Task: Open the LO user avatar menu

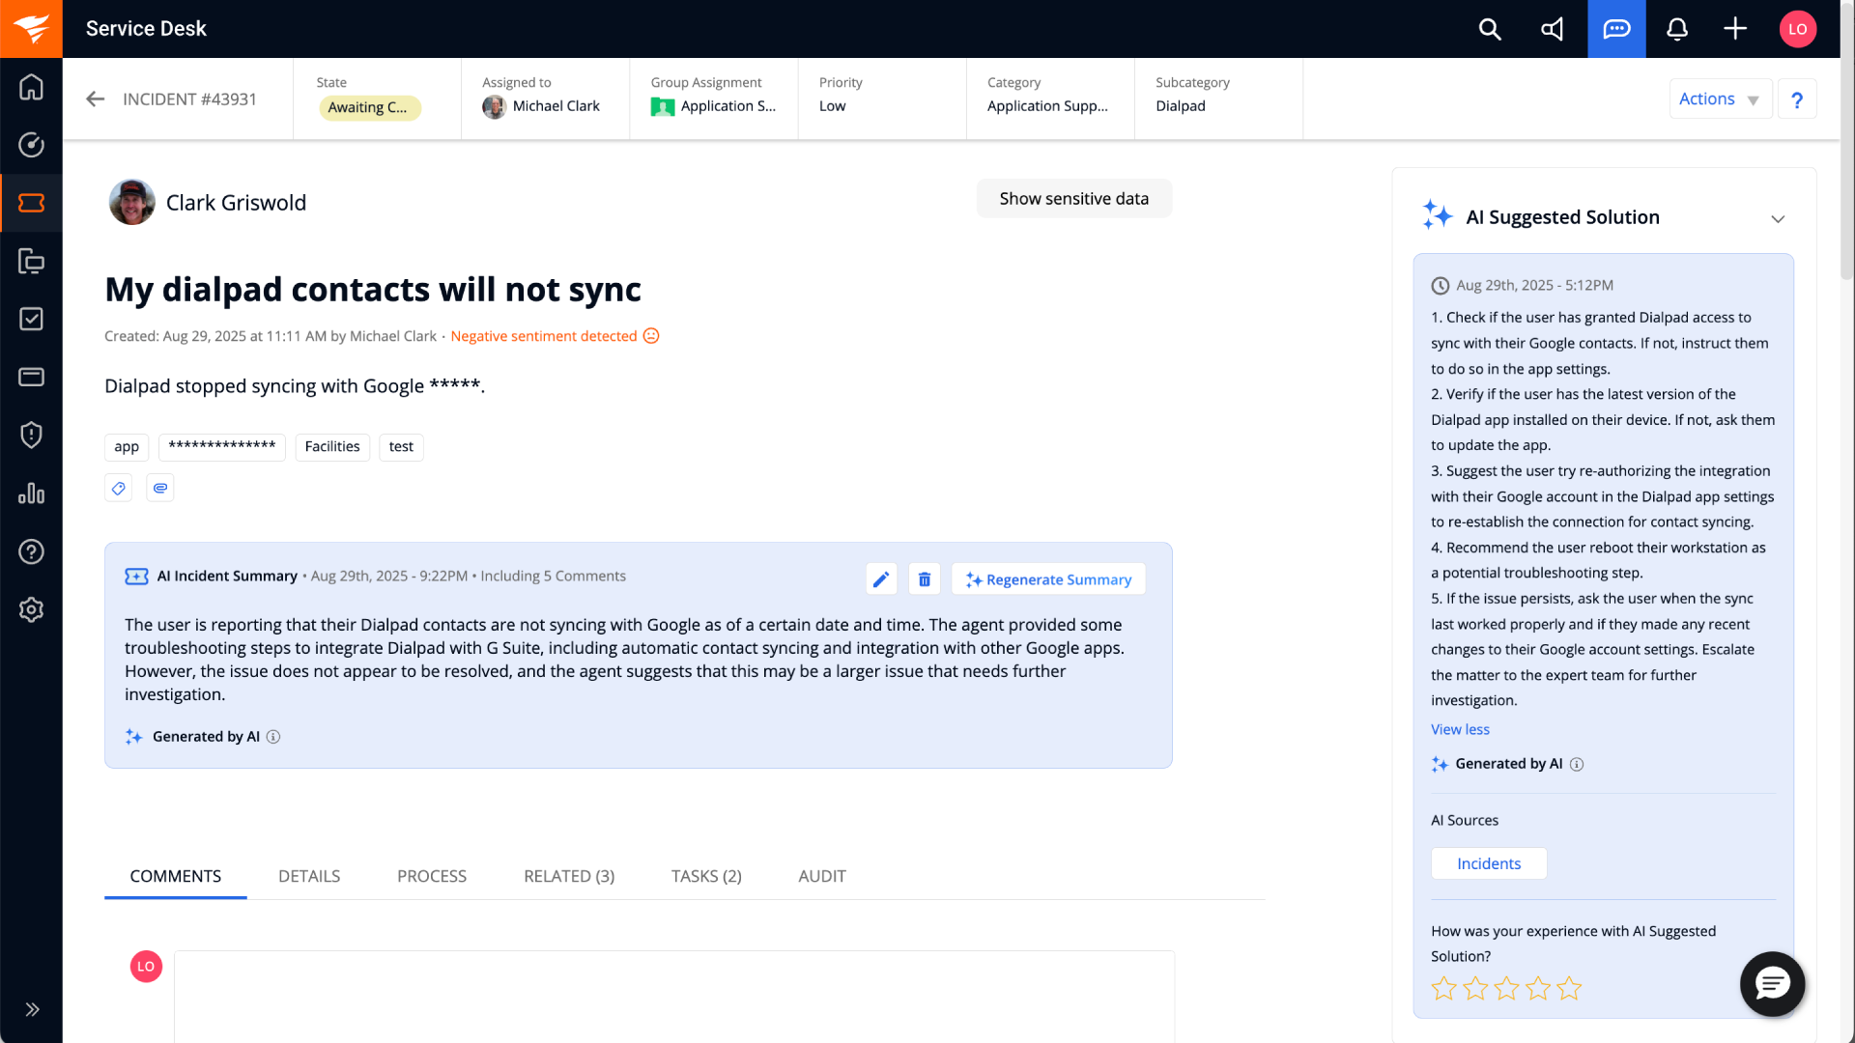Action: 1797,29
